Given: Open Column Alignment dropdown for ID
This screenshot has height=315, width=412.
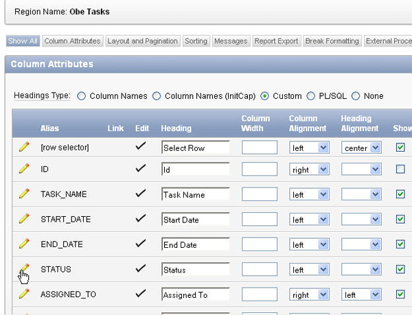Looking at the screenshot, I should (x=309, y=170).
